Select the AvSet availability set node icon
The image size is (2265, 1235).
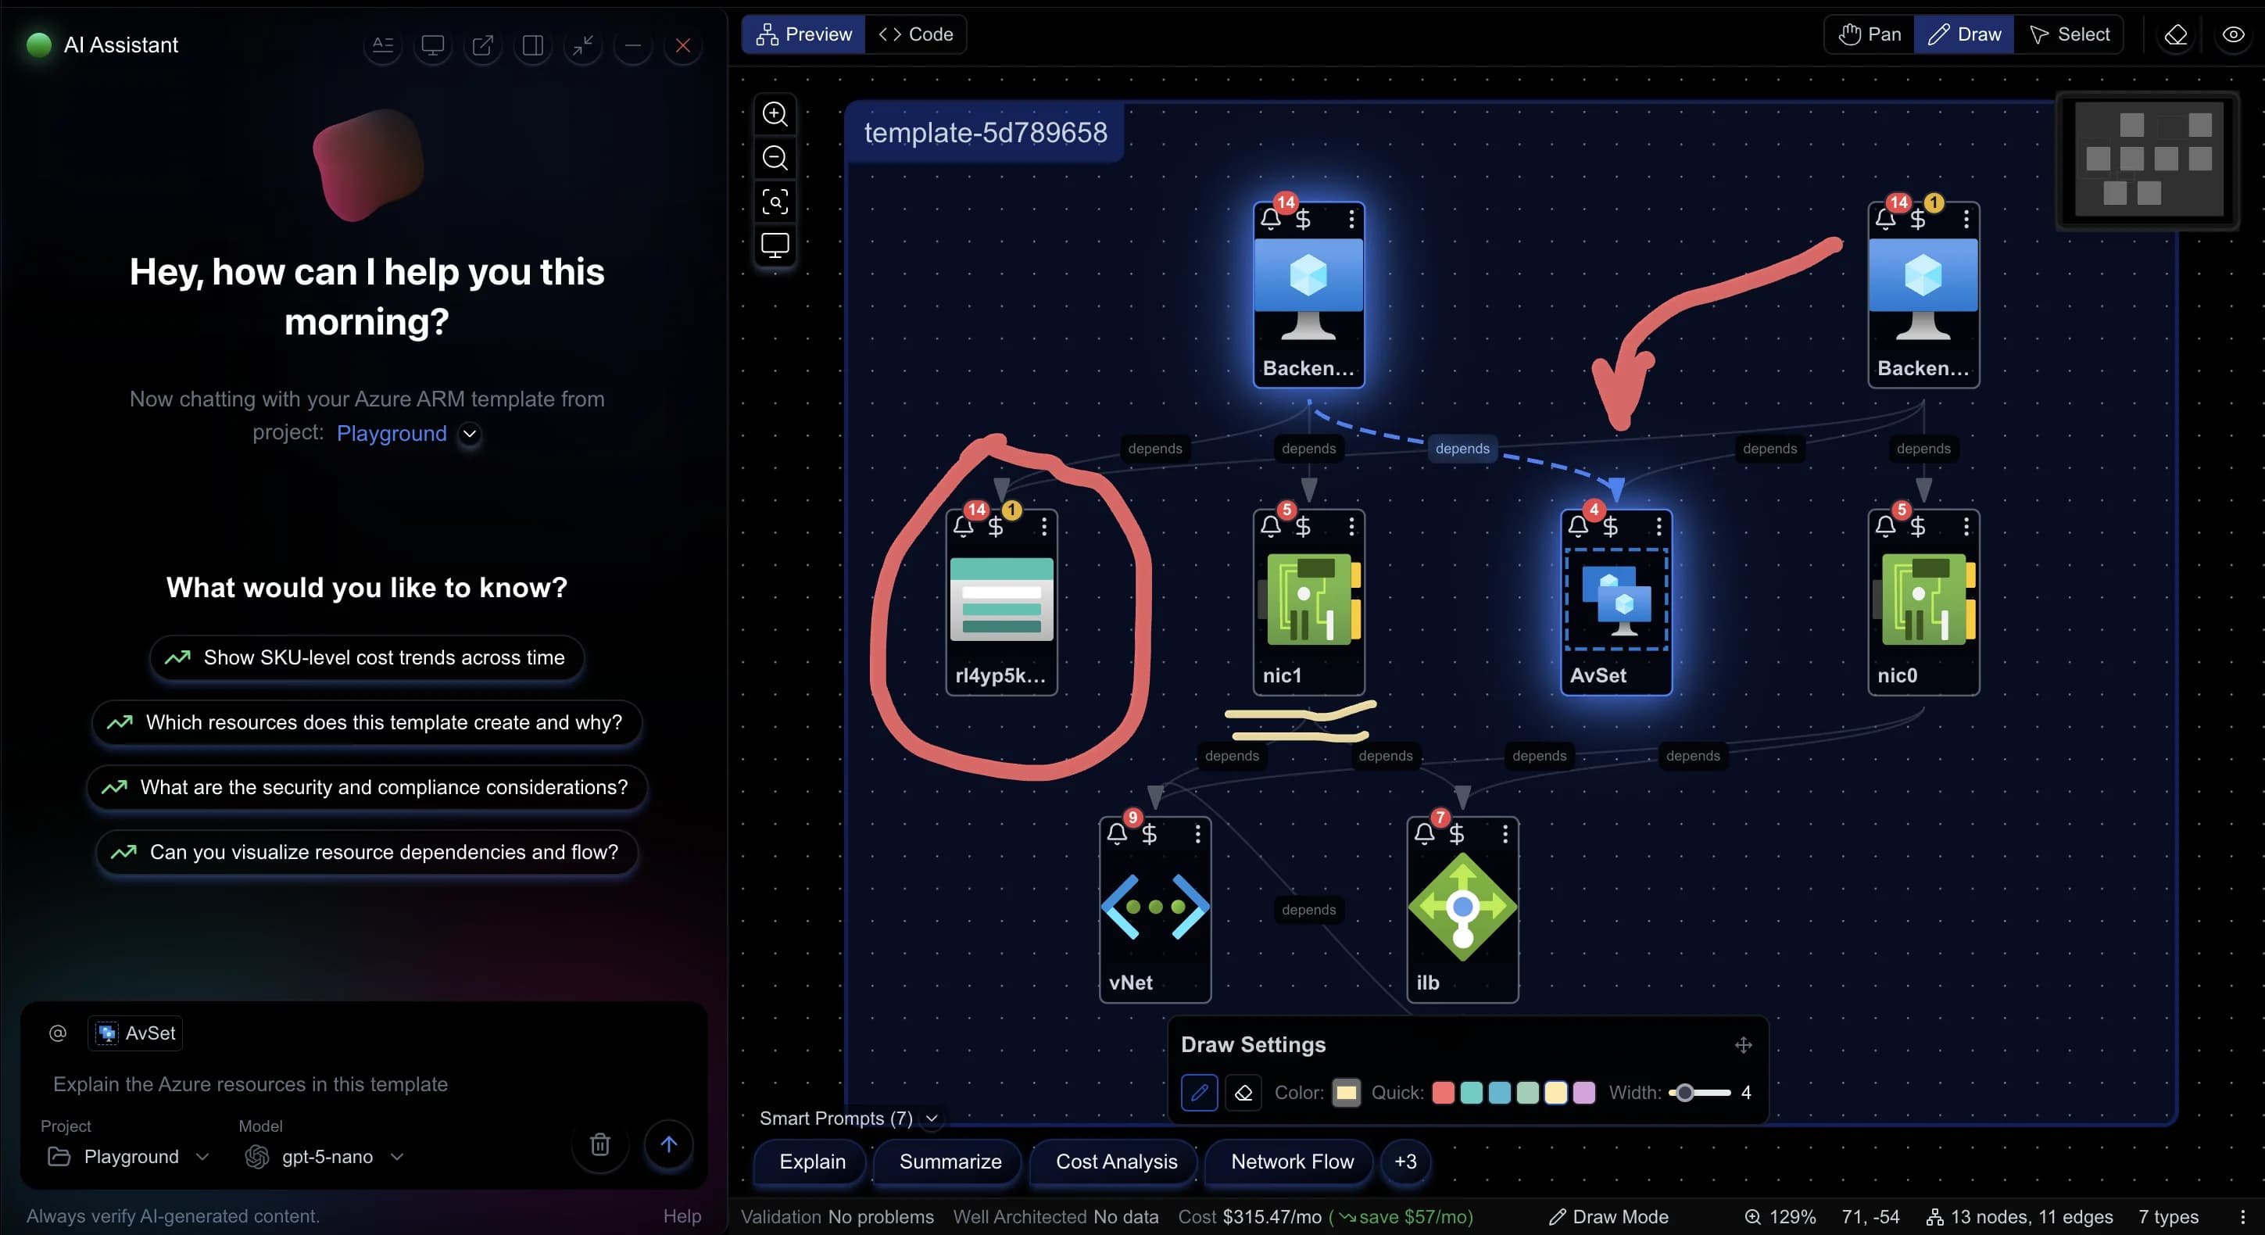point(1616,599)
